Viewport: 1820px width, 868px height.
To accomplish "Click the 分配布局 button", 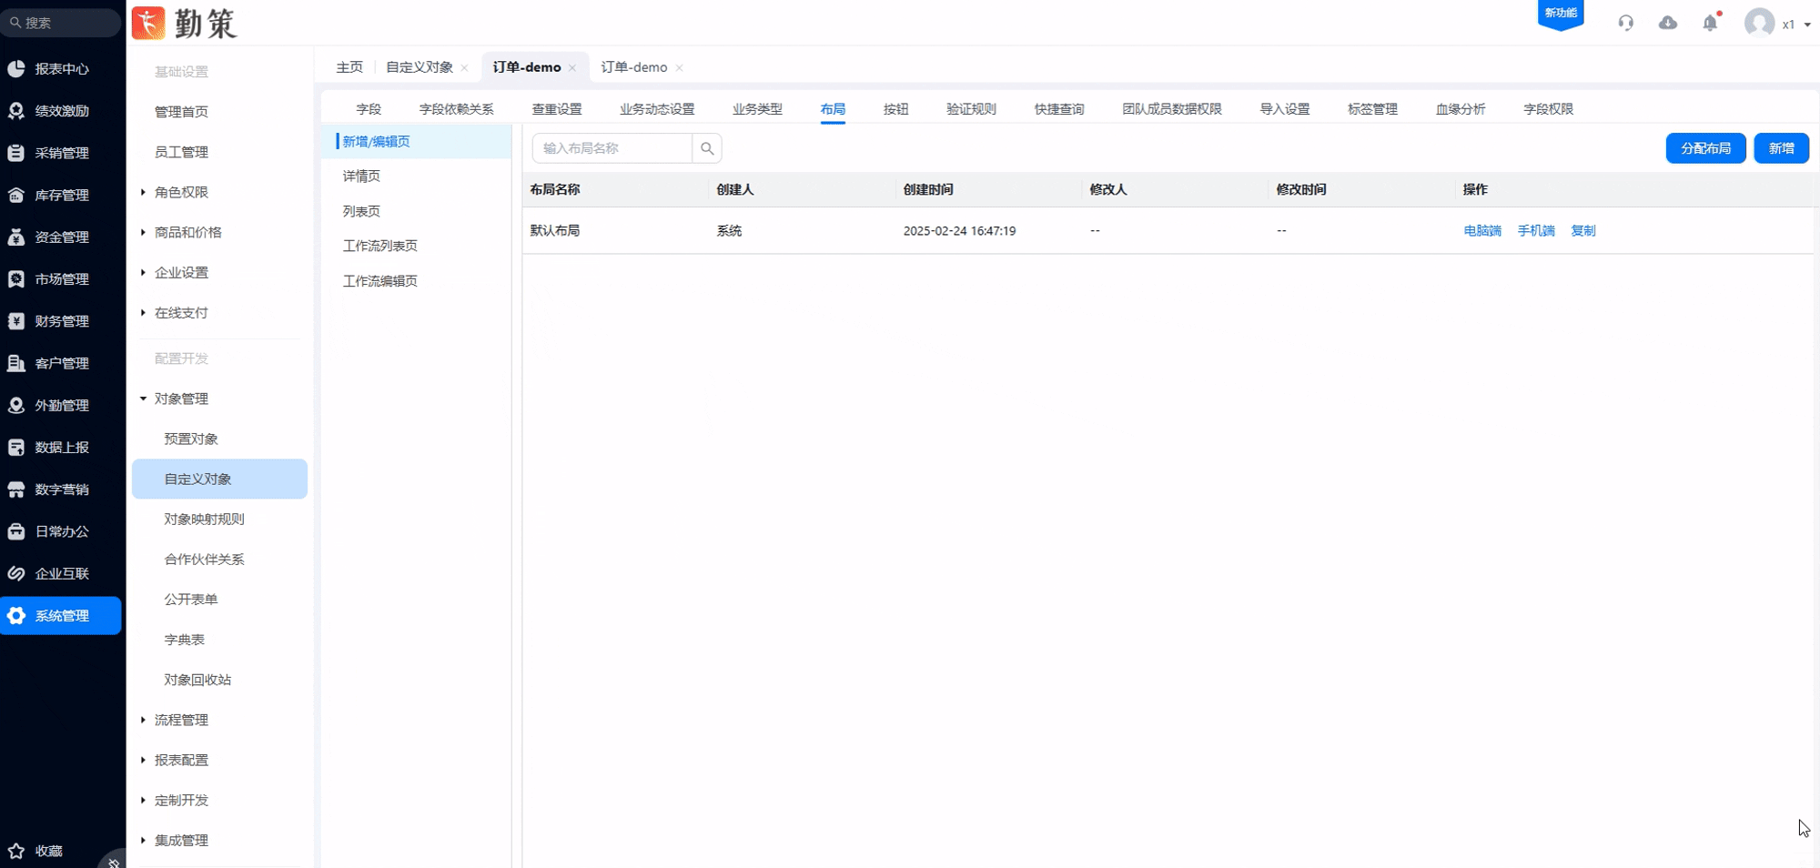I will coord(1705,148).
